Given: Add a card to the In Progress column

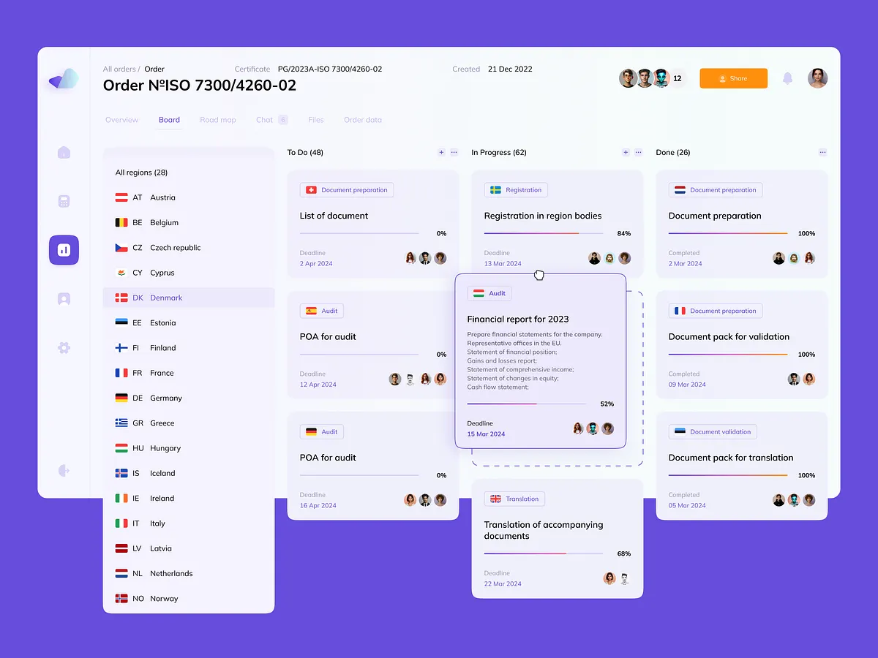Looking at the screenshot, I should [626, 152].
